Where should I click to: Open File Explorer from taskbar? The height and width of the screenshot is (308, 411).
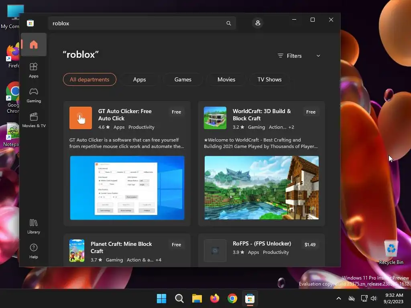coord(197,298)
